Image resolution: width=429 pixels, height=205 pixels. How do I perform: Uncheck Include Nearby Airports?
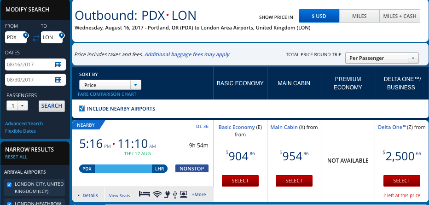click(82, 109)
